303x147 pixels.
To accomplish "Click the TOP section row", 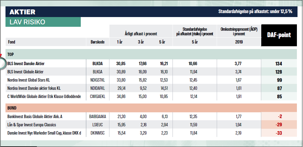I will click(151, 54).
